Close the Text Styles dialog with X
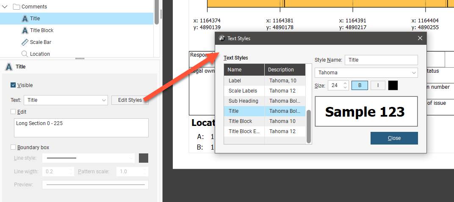Screen dimensions: 454x202 [x=420, y=38]
